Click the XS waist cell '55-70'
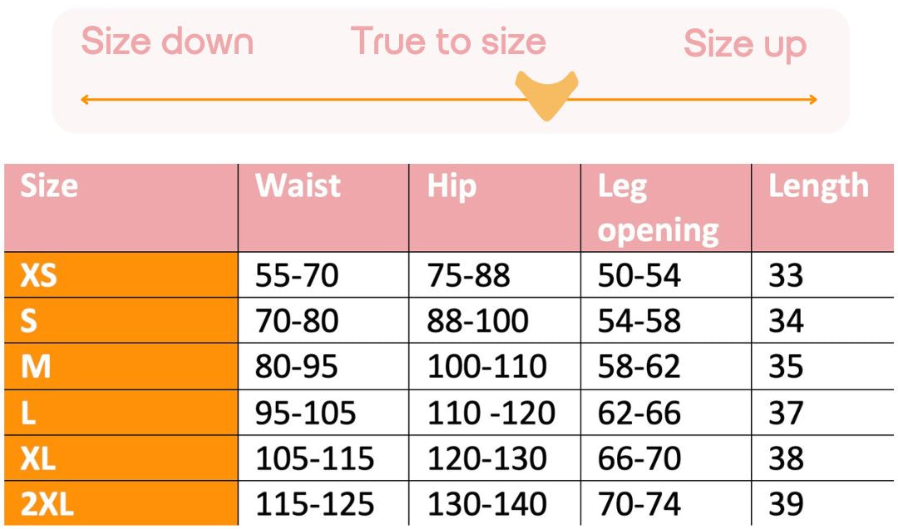Viewport: 898px width, 529px height. [x=297, y=274]
